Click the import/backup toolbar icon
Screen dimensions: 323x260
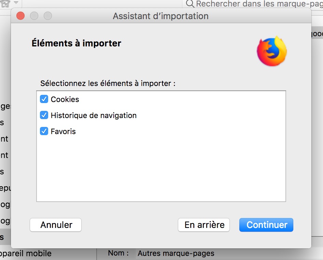point(6,3)
